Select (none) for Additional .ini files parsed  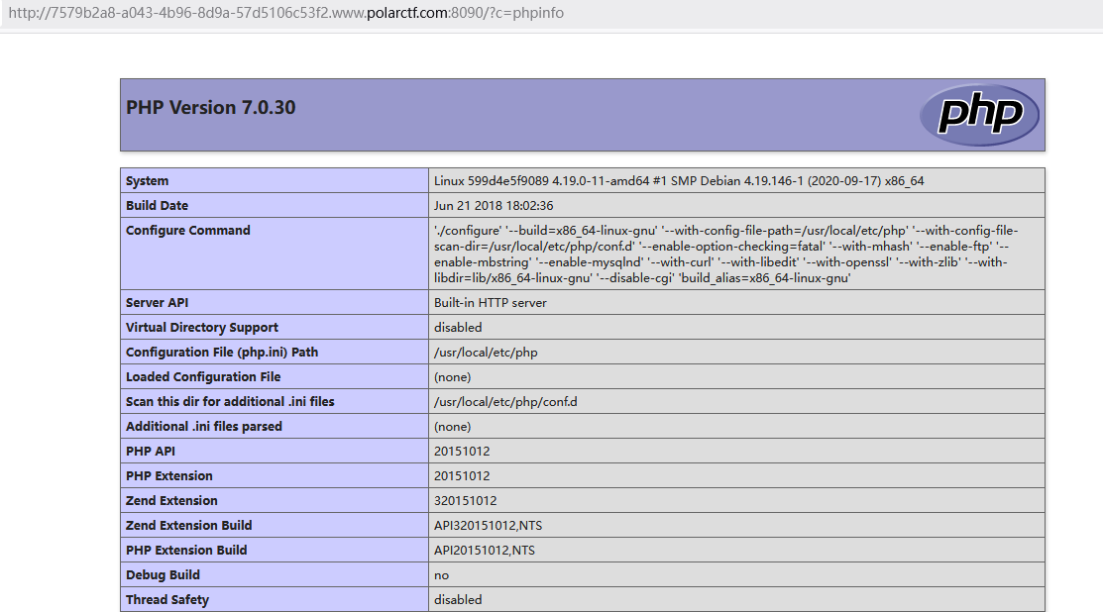(452, 427)
